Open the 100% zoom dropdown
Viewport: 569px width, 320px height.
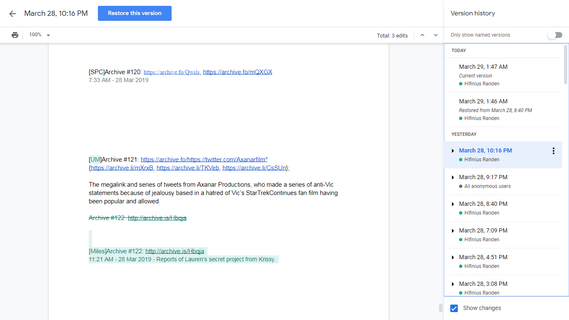[40, 35]
